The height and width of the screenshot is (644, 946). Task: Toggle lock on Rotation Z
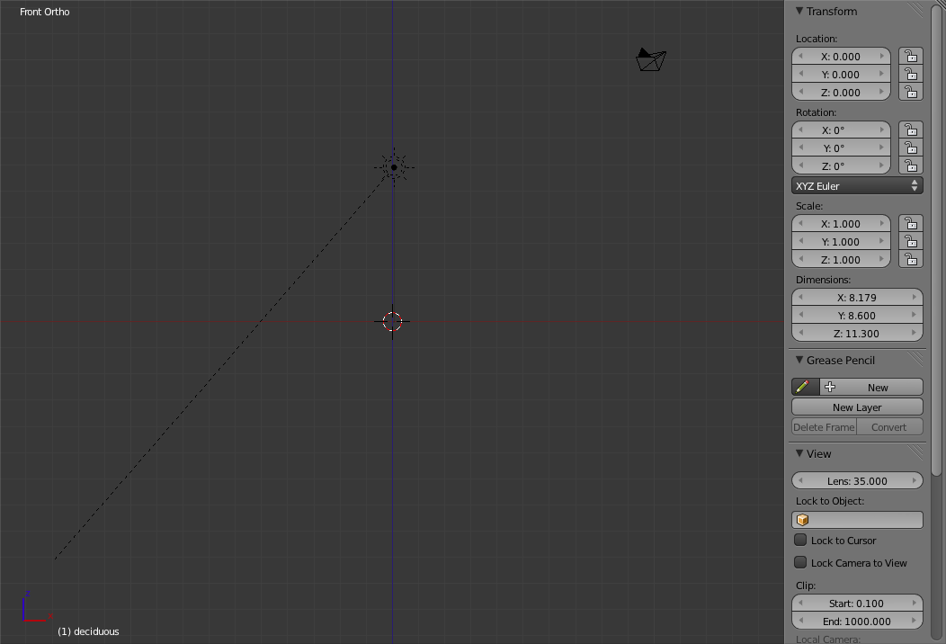pos(911,165)
